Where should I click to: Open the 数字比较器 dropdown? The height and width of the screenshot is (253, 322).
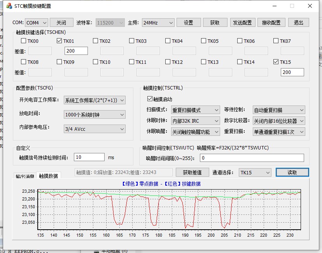click(279, 121)
